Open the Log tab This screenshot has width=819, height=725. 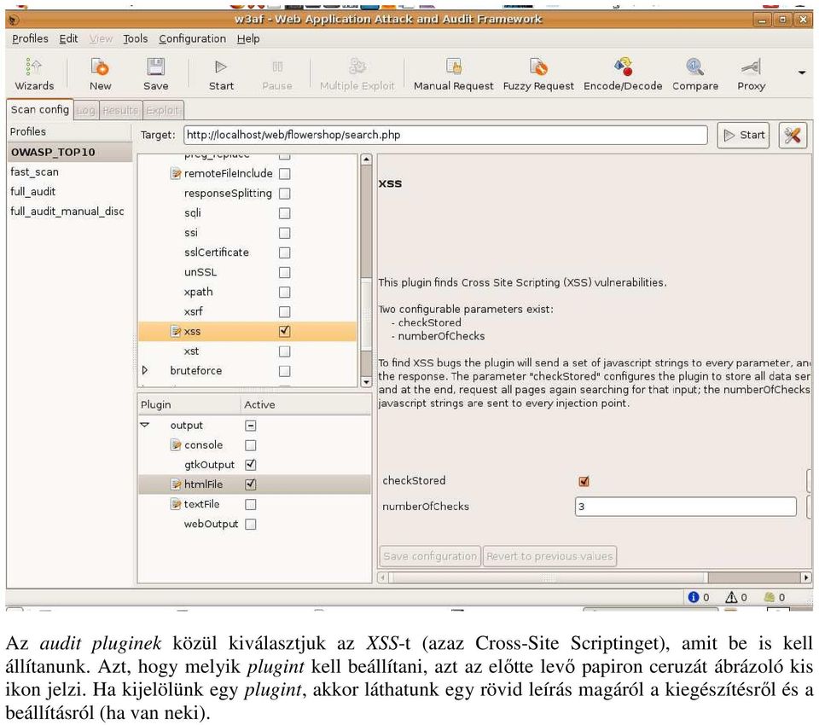[x=85, y=110]
